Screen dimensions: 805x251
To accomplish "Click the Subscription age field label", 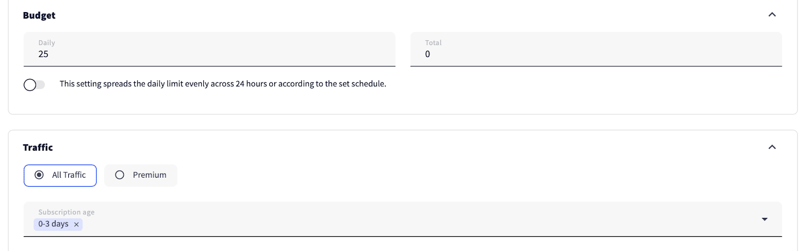I will pyautogui.click(x=66, y=212).
